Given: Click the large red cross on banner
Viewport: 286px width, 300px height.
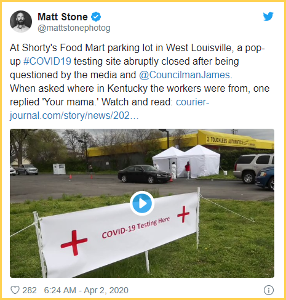Looking at the screenshot, I should [74, 242].
